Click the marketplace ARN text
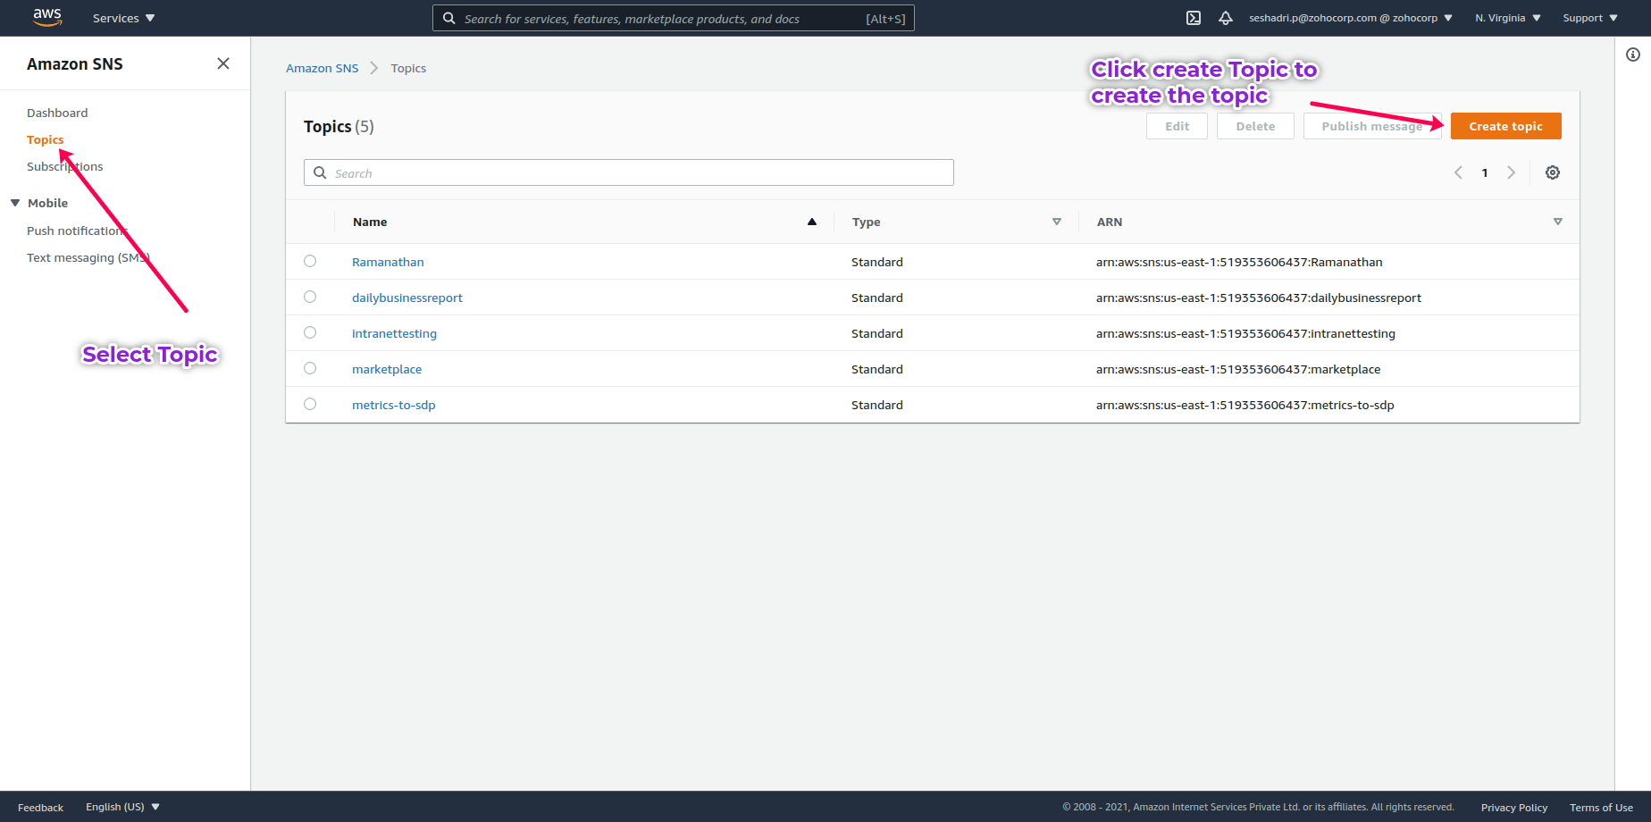Image resolution: width=1651 pixels, height=822 pixels. (x=1238, y=369)
